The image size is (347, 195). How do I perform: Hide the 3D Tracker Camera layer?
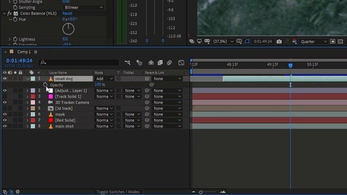[5, 102]
